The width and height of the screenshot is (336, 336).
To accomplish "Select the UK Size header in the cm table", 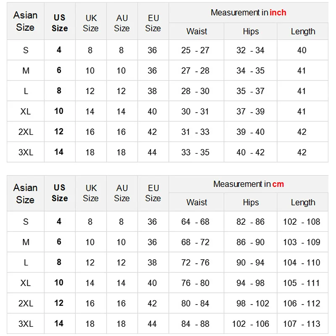I will [91, 193].
